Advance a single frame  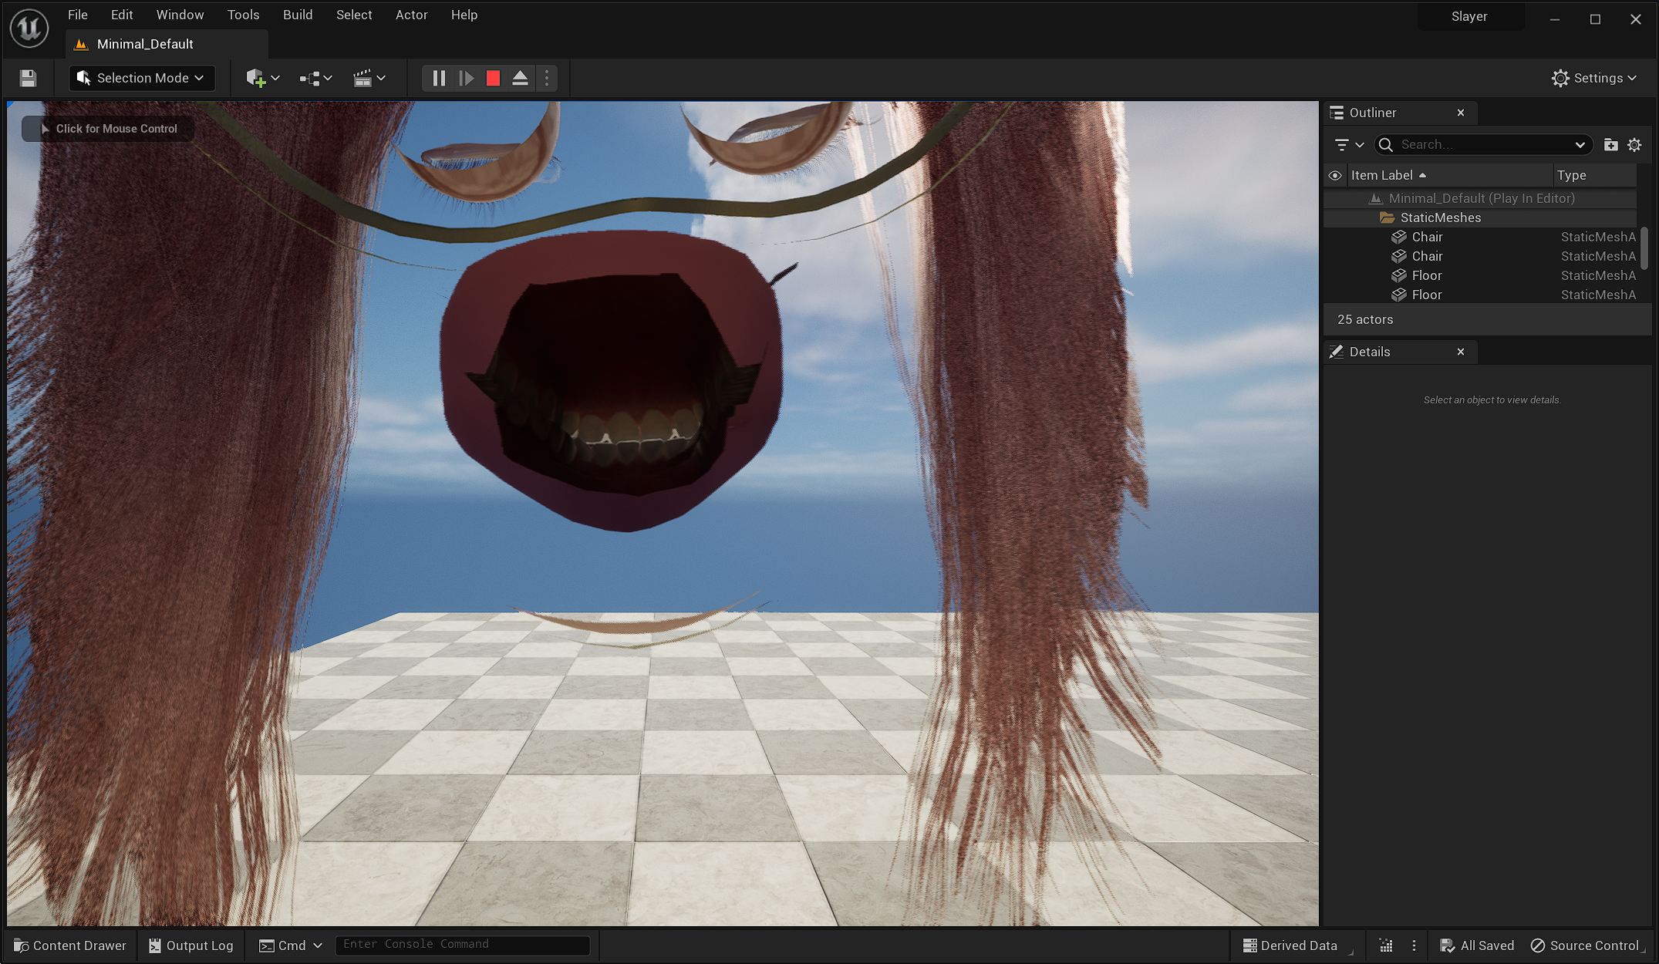coord(466,78)
